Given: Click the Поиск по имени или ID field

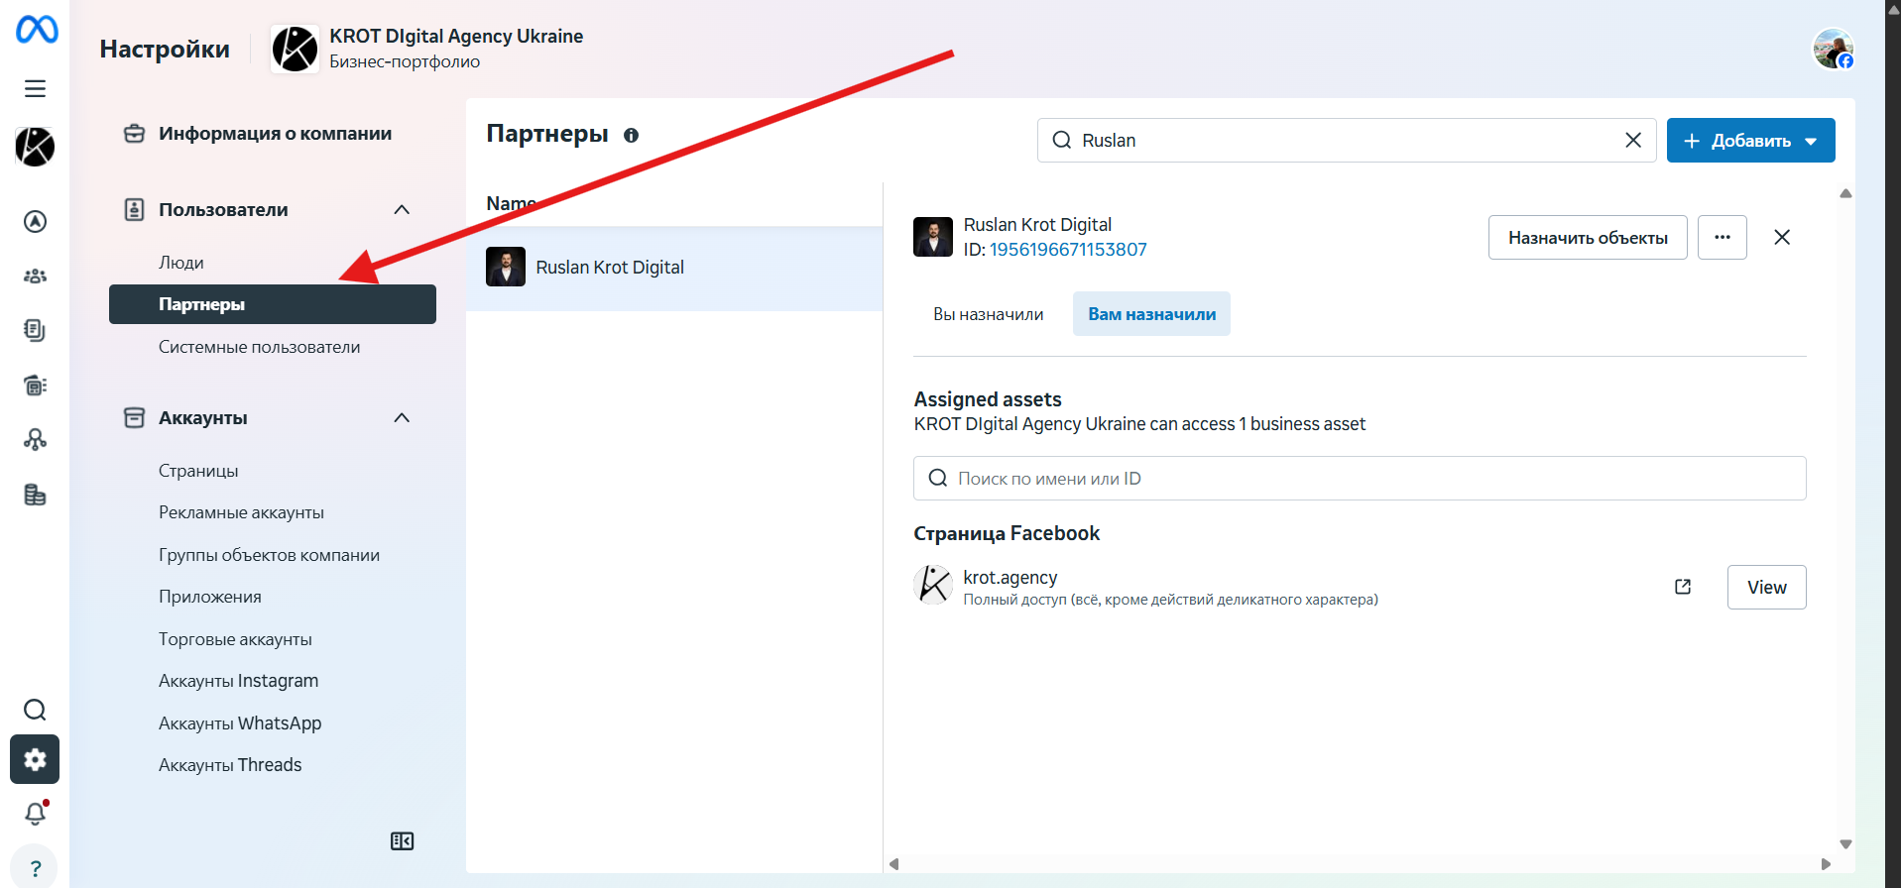Looking at the screenshot, I should click(x=1360, y=479).
